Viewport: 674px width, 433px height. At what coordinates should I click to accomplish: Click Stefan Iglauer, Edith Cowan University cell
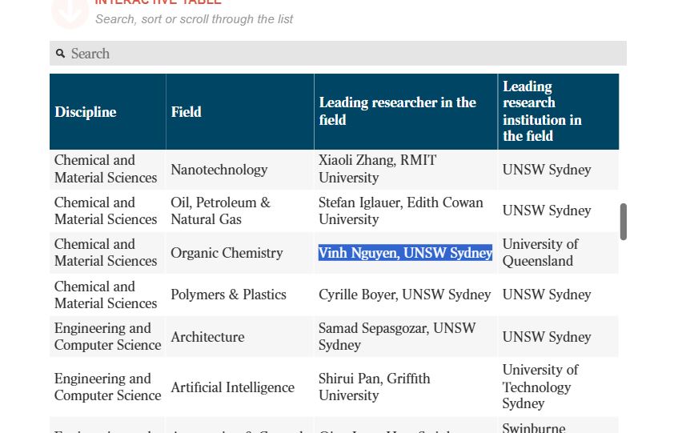coord(400,210)
